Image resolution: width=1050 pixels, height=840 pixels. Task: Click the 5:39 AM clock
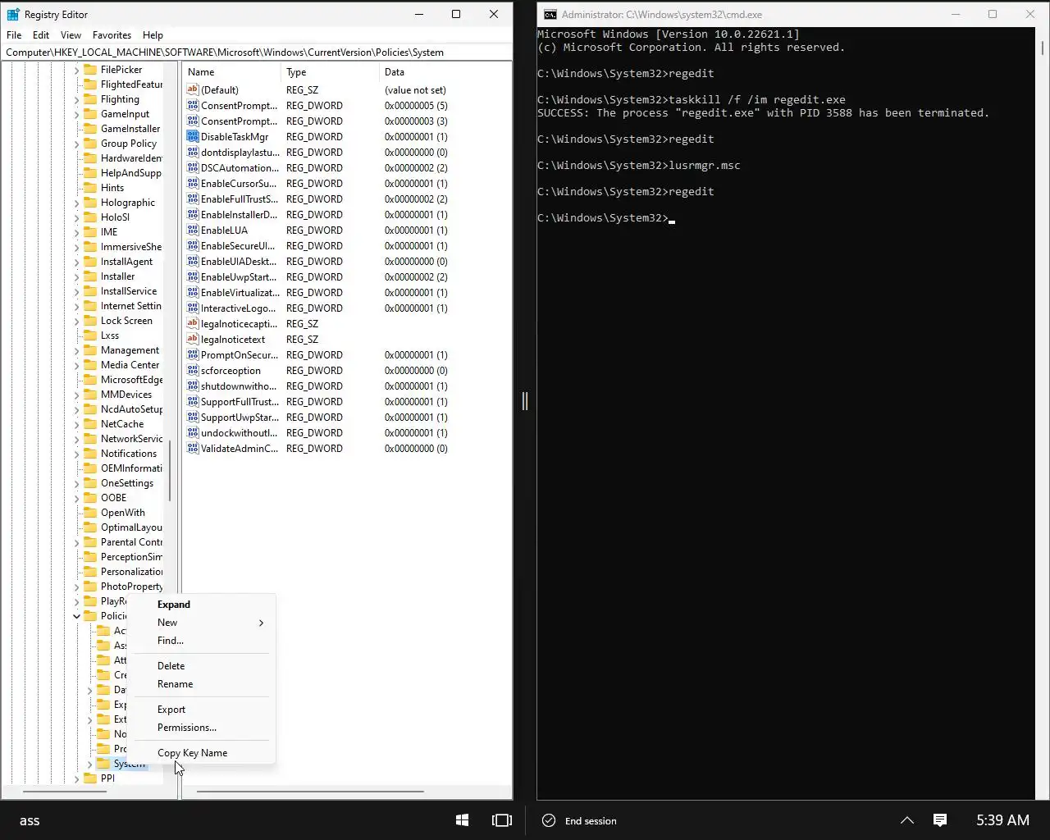(x=1002, y=820)
